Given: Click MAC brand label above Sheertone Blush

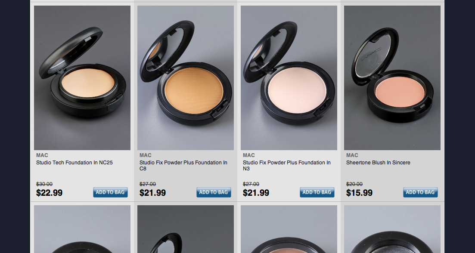Looking at the screenshot, I should point(352,155).
